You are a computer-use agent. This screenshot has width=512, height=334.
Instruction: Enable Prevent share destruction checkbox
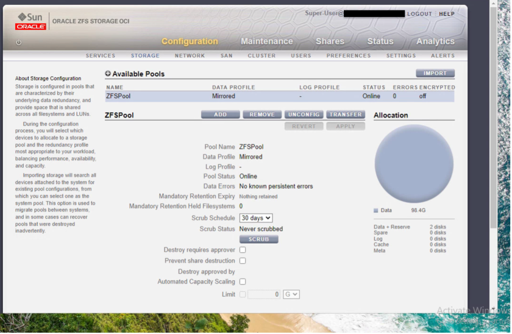[x=243, y=261]
